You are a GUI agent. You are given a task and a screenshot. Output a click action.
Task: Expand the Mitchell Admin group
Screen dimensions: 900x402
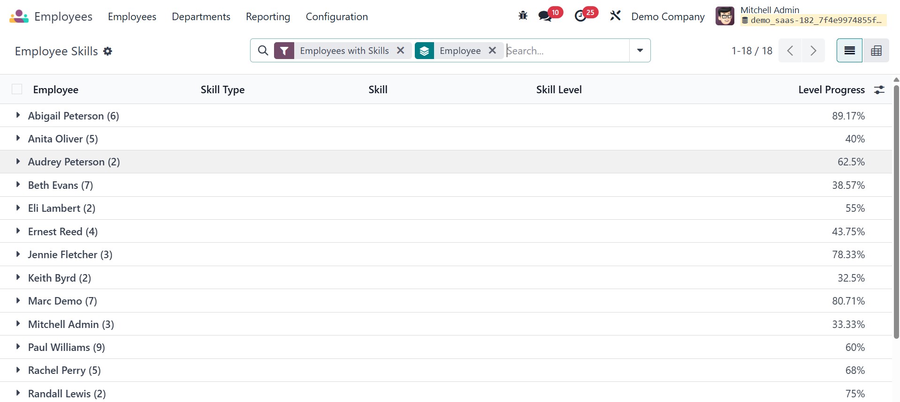(x=18, y=324)
